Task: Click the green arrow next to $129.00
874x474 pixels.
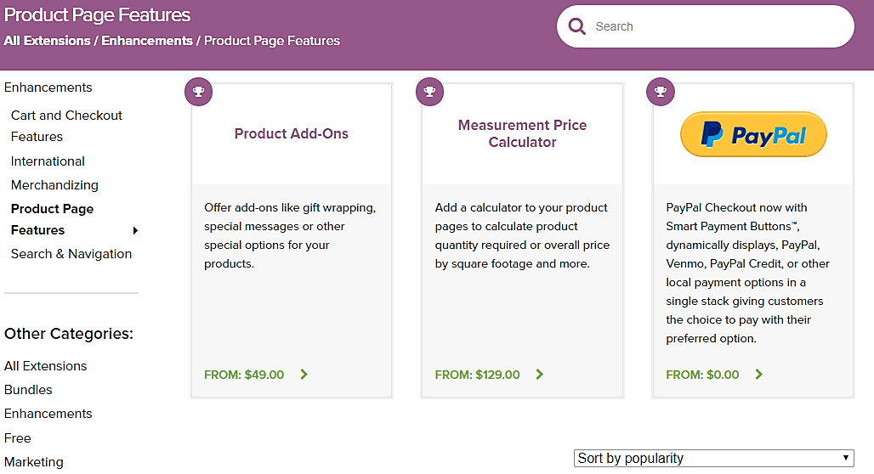Action: (540, 375)
